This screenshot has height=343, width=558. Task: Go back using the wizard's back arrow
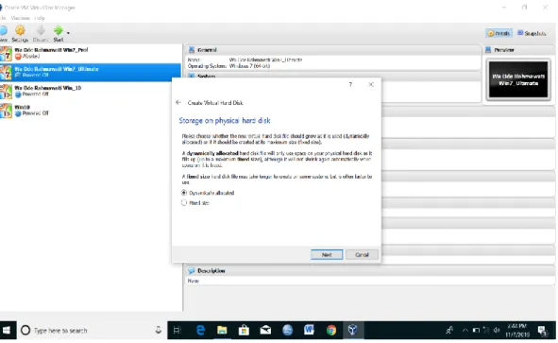pyautogui.click(x=178, y=103)
